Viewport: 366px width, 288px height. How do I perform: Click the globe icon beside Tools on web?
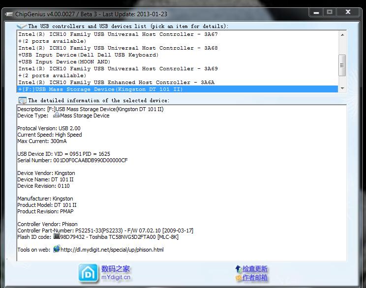click(x=57, y=249)
